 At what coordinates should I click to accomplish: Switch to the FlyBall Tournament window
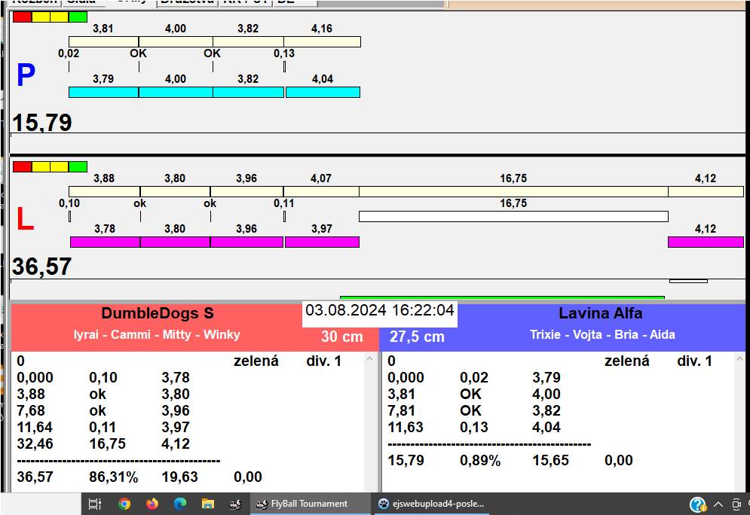[309, 504]
